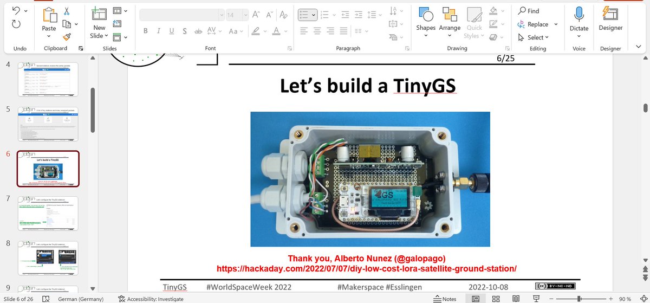Switch to Normal view button
The width and height of the screenshot is (650, 303).
(x=475, y=299)
